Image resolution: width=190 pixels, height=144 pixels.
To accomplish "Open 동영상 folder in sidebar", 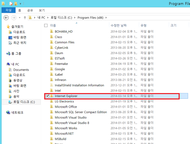I will 18,80.
